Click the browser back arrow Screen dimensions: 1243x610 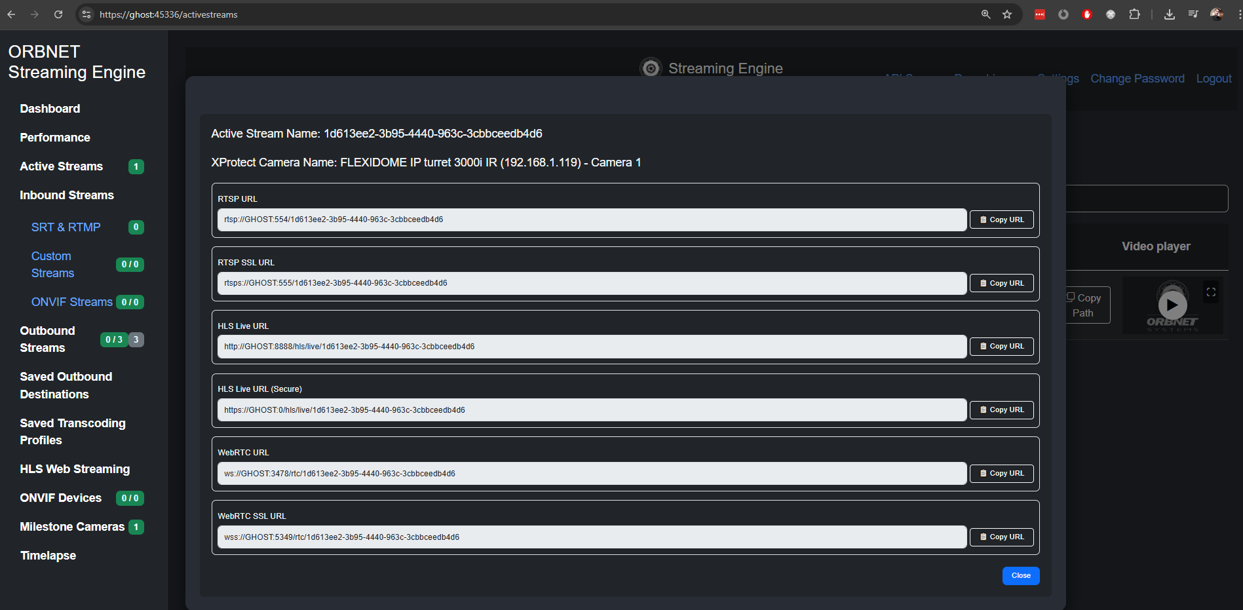pos(11,14)
